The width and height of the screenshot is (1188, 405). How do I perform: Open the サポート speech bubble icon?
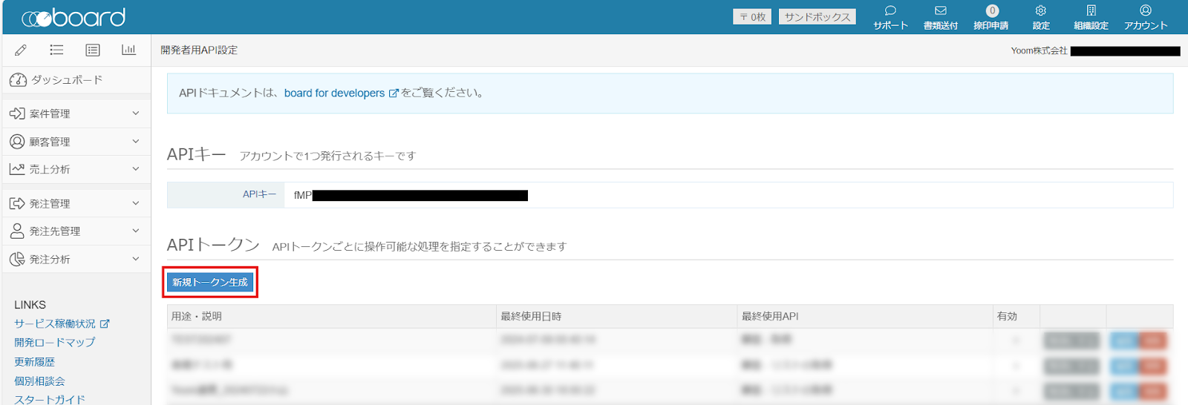[890, 11]
